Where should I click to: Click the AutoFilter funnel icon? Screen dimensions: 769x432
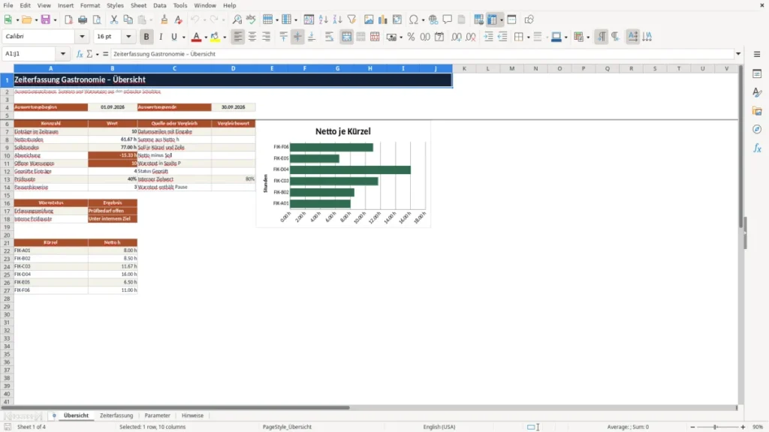pos(351,19)
